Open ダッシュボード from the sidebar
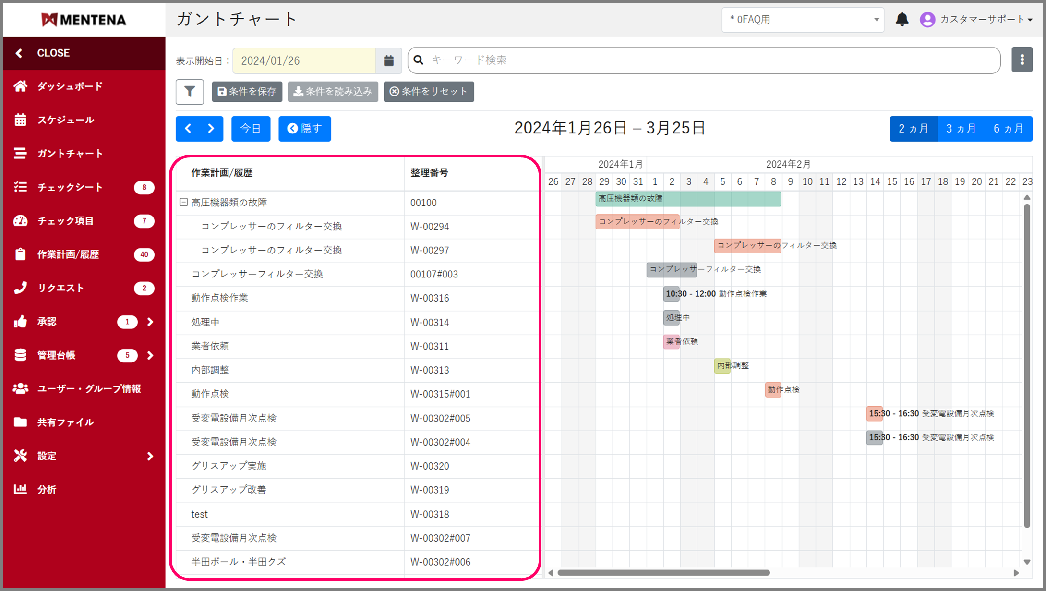1046x591 pixels. [70, 86]
